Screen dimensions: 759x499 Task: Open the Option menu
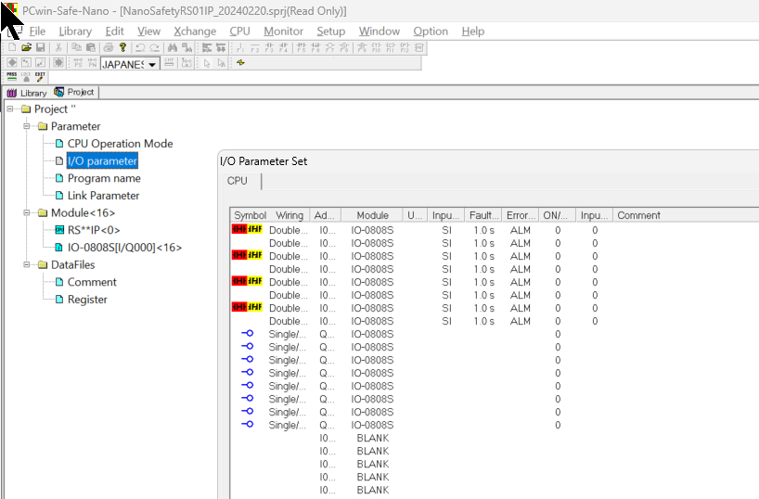click(431, 32)
